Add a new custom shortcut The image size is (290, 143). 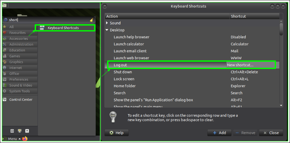(x=219, y=133)
